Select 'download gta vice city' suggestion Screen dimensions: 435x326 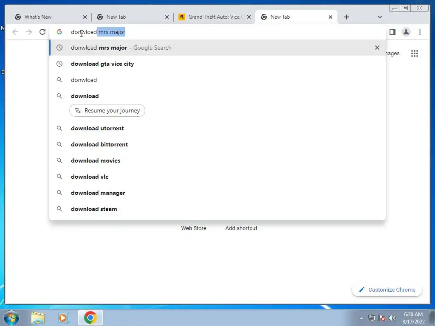pos(217,64)
